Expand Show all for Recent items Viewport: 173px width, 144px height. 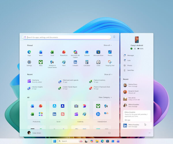(x=108, y=75)
